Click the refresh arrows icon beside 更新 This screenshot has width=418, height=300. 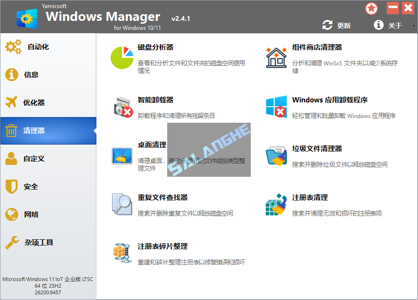coord(327,25)
